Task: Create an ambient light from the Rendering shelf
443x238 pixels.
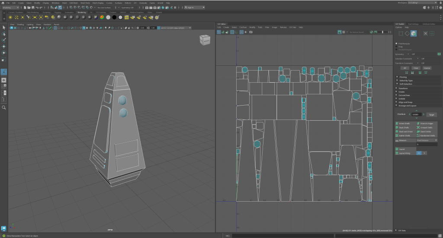Action: [10, 17]
